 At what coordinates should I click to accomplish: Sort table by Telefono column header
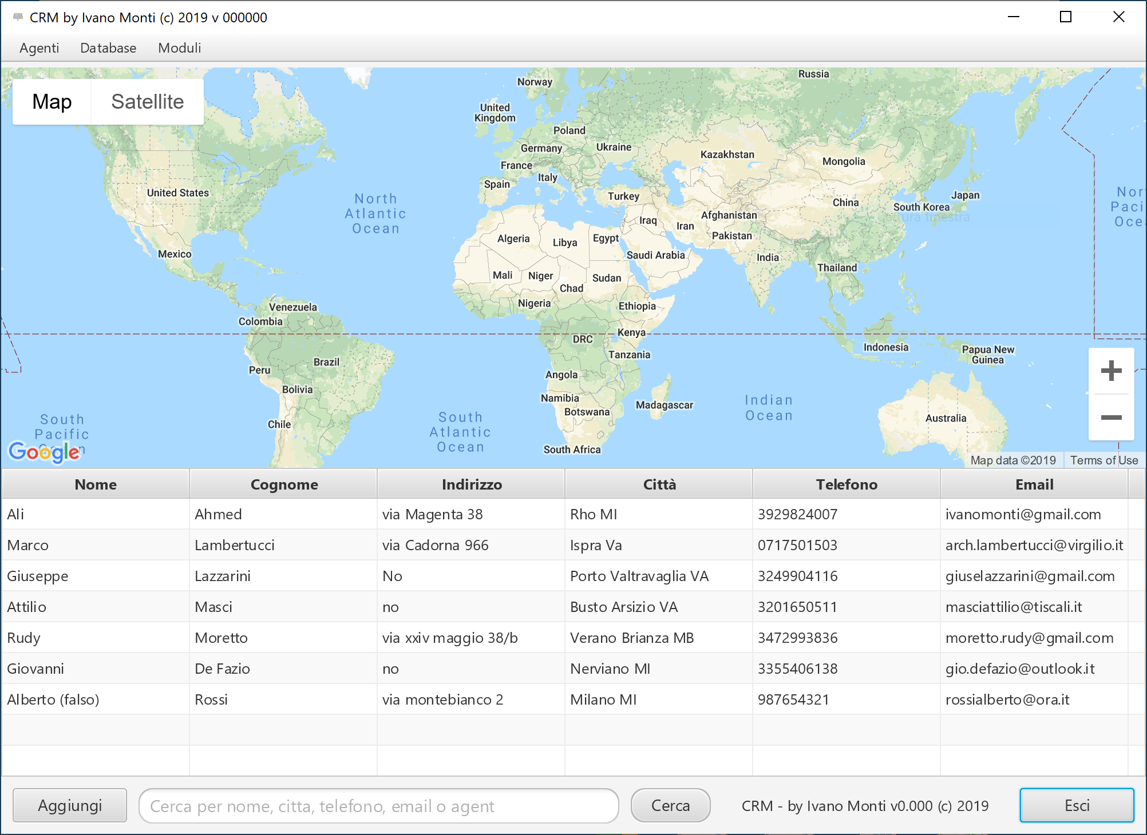[846, 484]
